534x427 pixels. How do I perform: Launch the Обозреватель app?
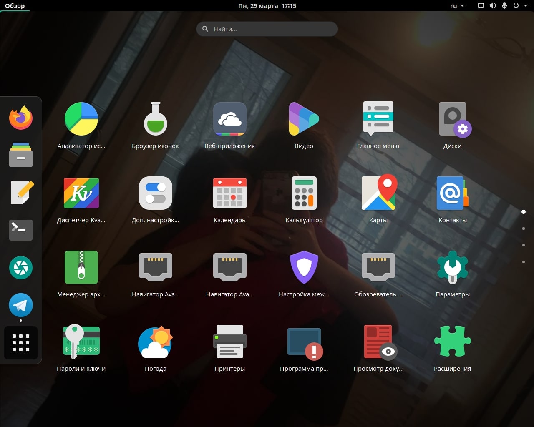coord(378,274)
